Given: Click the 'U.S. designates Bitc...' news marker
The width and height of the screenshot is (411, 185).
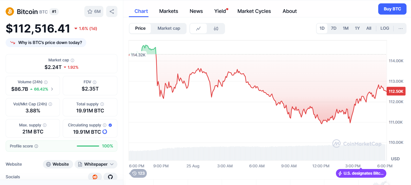Looking at the screenshot, I should pyautogui.click(x=361, y=173).
